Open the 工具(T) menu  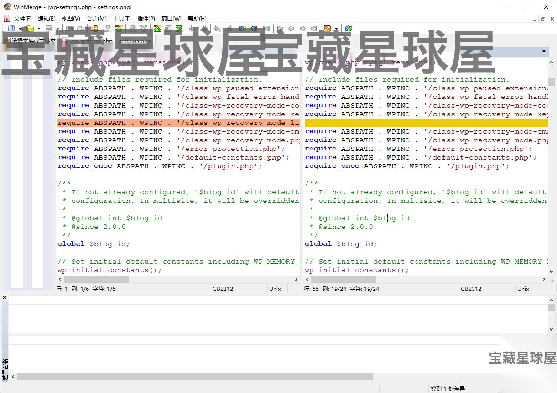tap(122, 19)
